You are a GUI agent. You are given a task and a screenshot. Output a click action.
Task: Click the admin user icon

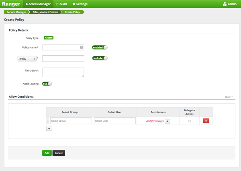tap(225, 4)
